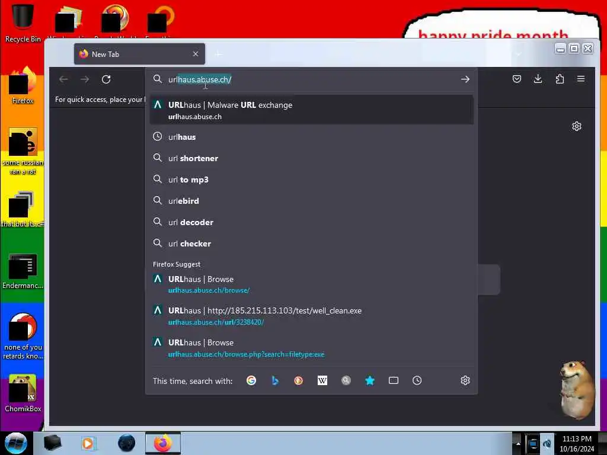
Task: Open the Downloads toolbar icon
Action: (538, 79)
